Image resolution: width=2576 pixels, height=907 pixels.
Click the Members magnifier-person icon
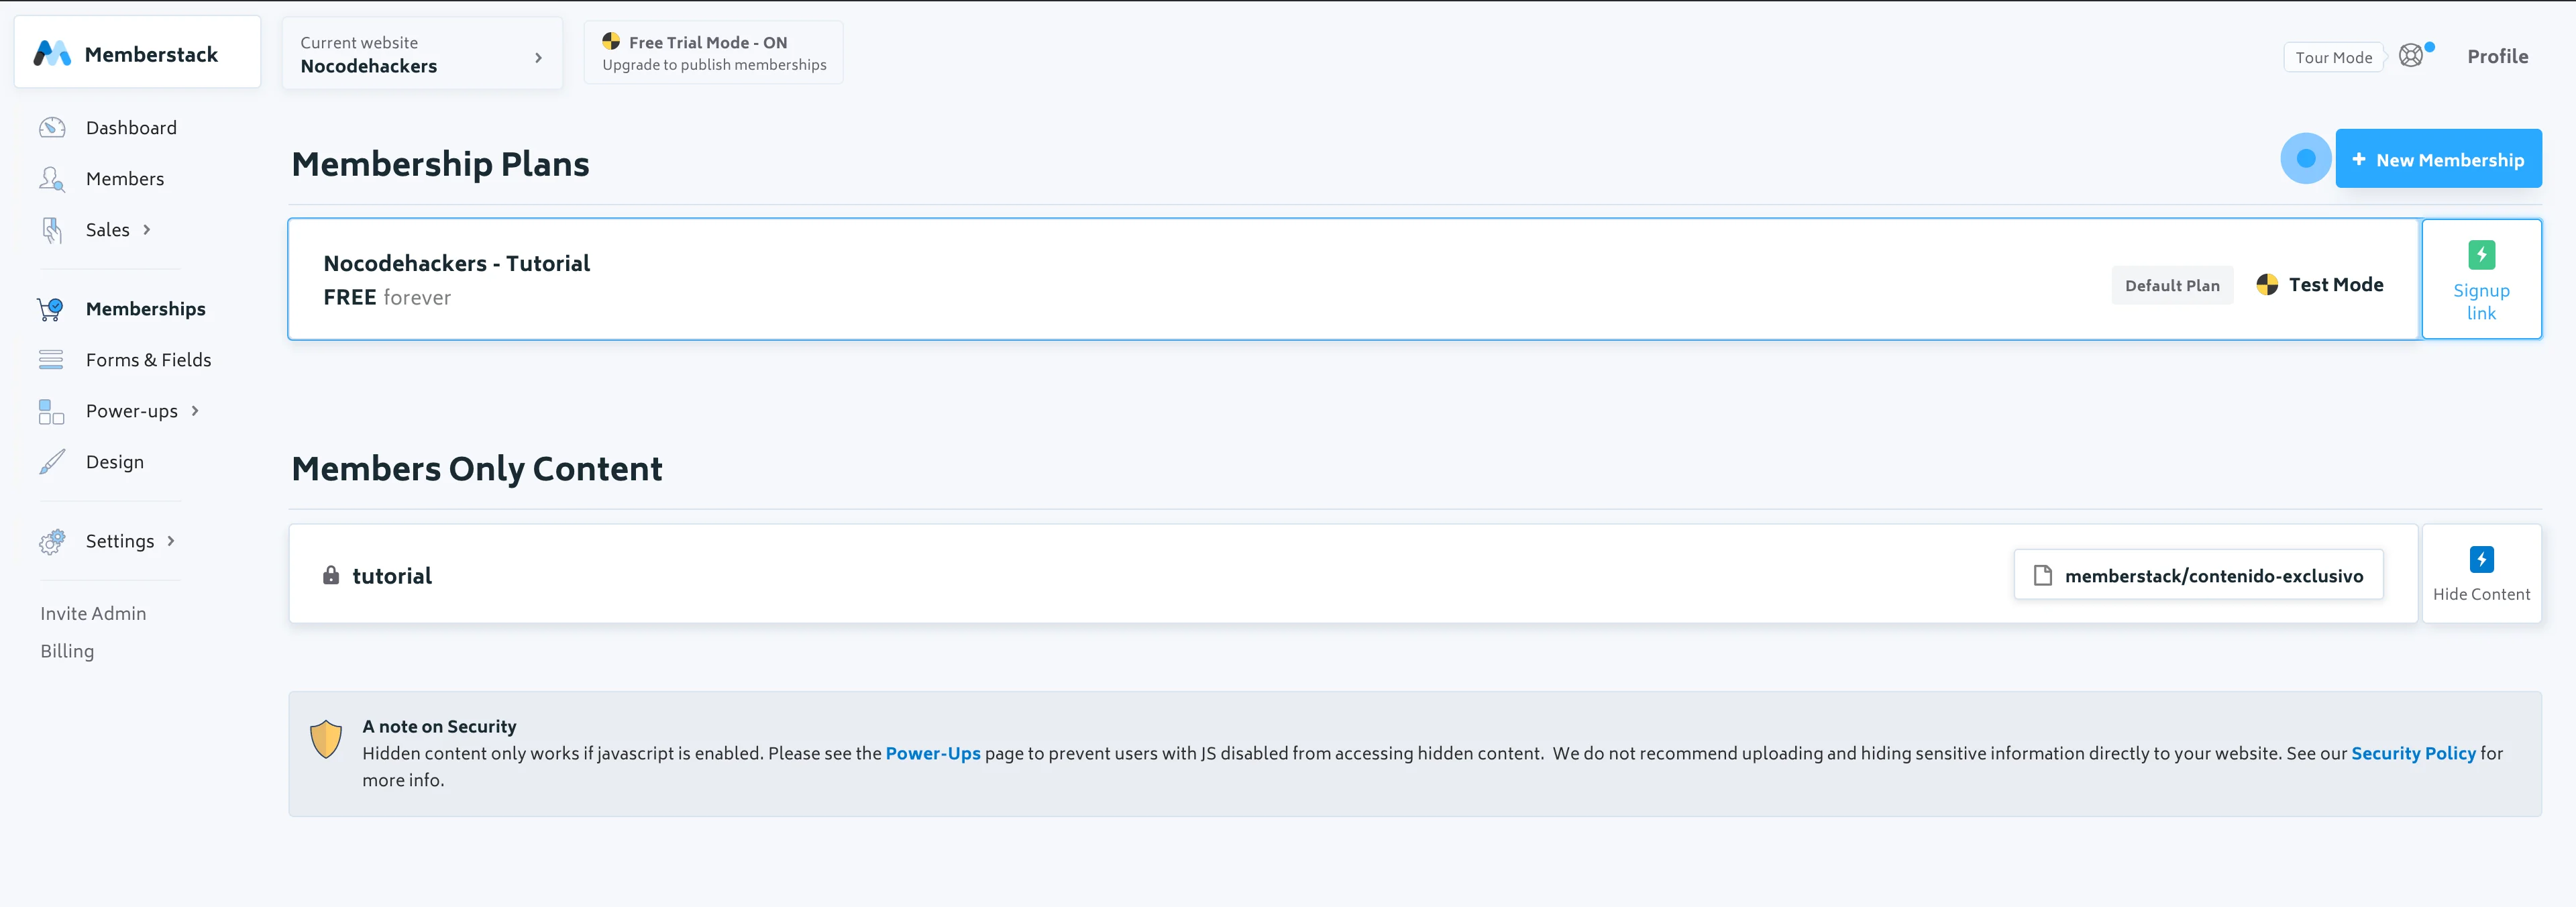(52, 179)
